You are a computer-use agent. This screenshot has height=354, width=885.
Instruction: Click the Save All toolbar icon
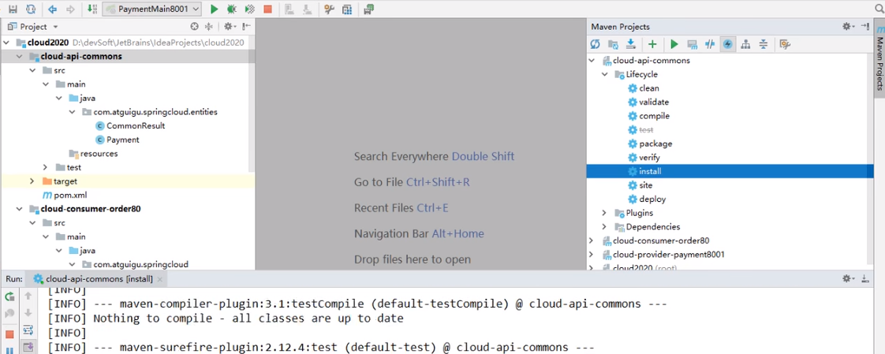13,9
